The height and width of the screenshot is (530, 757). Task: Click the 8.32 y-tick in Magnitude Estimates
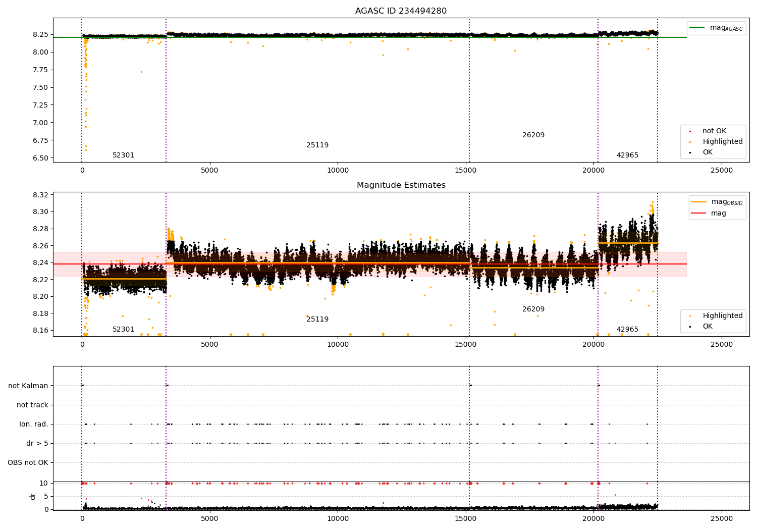(40, 195)
